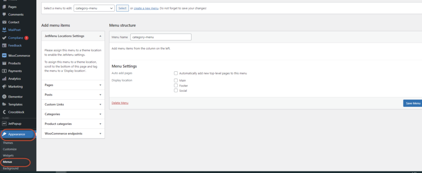Screen dimensions: 422x173
Task: Click the Save Menu button
Action: [x=413, y=103]
